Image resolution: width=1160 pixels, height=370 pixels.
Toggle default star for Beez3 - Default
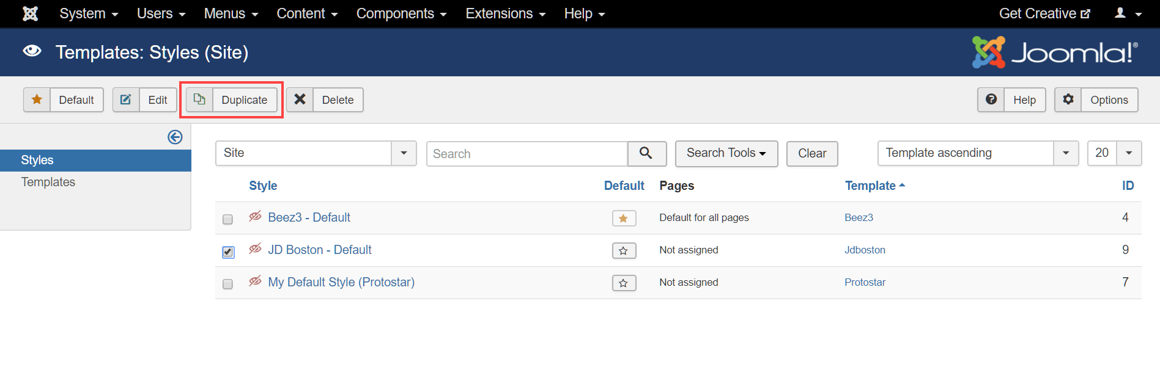pyautogui.click(x=624, y=218)
